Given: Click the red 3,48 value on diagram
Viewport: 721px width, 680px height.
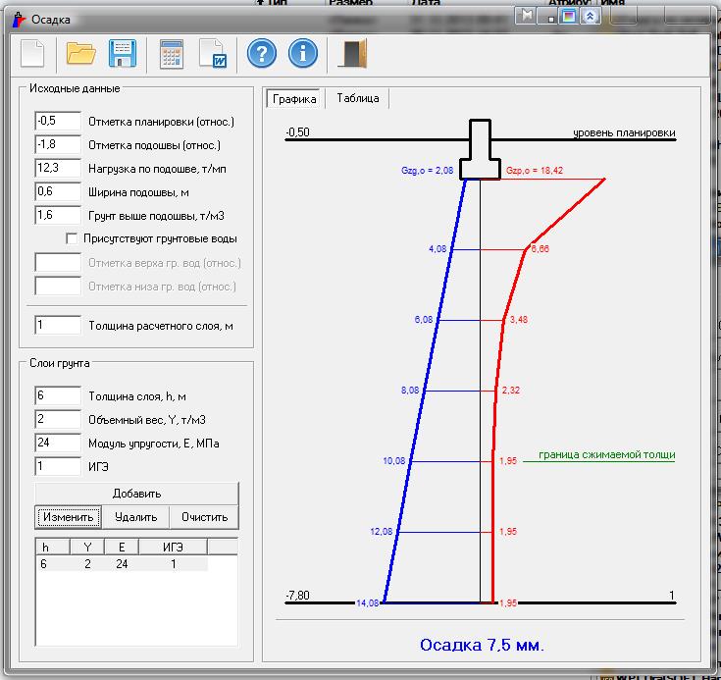Looking at the screenshot, I should point(519,319).
